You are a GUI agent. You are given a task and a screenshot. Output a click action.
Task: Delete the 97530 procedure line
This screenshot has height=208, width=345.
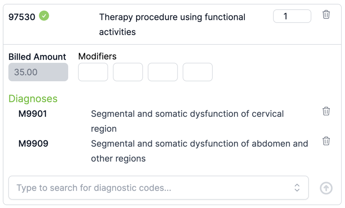(326, 15)
